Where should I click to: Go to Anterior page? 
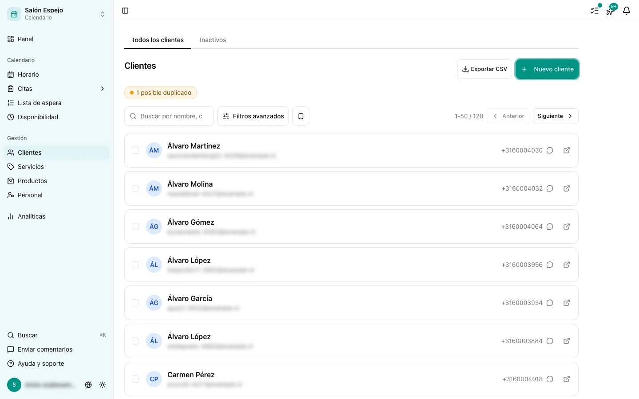pyautogui.click(x=508, y=116)
